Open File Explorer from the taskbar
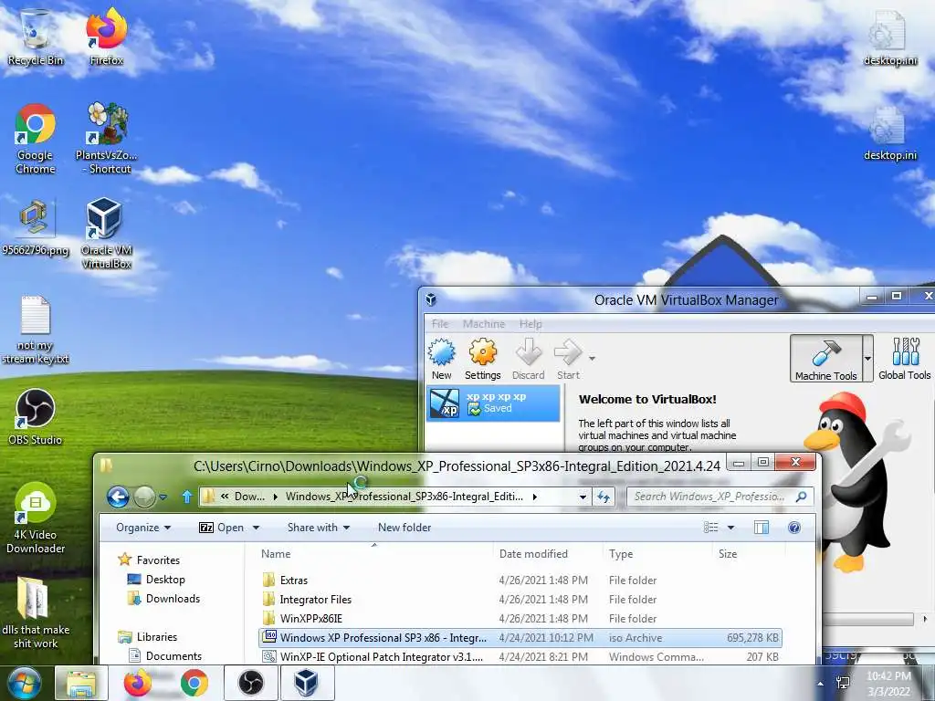 pyautogui.click(x=80, y=683)
